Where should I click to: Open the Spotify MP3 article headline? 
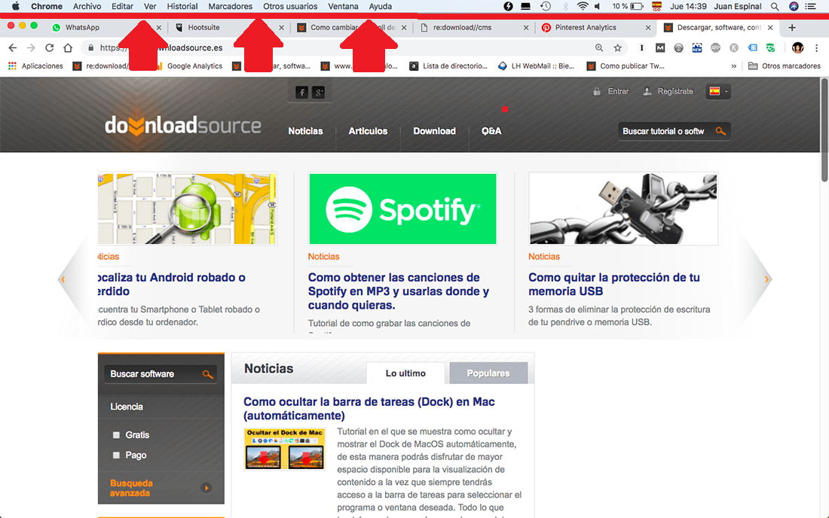[x=399, y=291]
